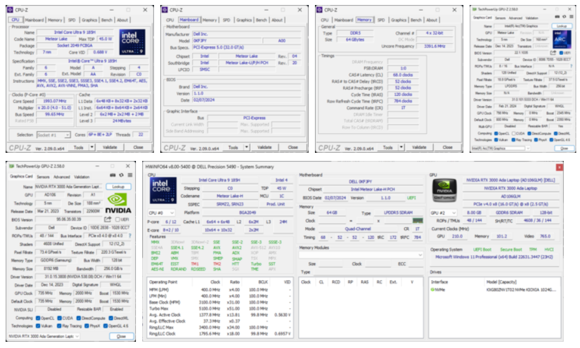
Task: Toggle the unchecked CUDA checkbox in Intel Arc GPU-Z
Action: pos(515,133)
